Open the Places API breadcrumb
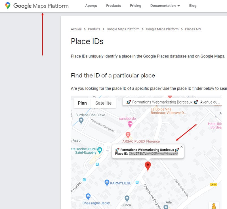 193,29
